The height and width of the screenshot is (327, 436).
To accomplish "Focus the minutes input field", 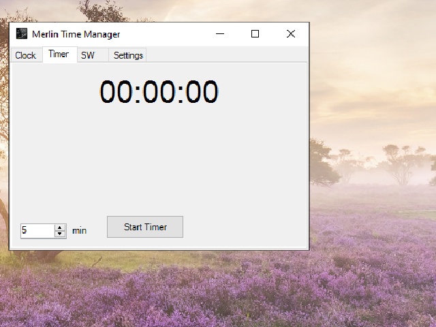I will (x=37, y=231).
